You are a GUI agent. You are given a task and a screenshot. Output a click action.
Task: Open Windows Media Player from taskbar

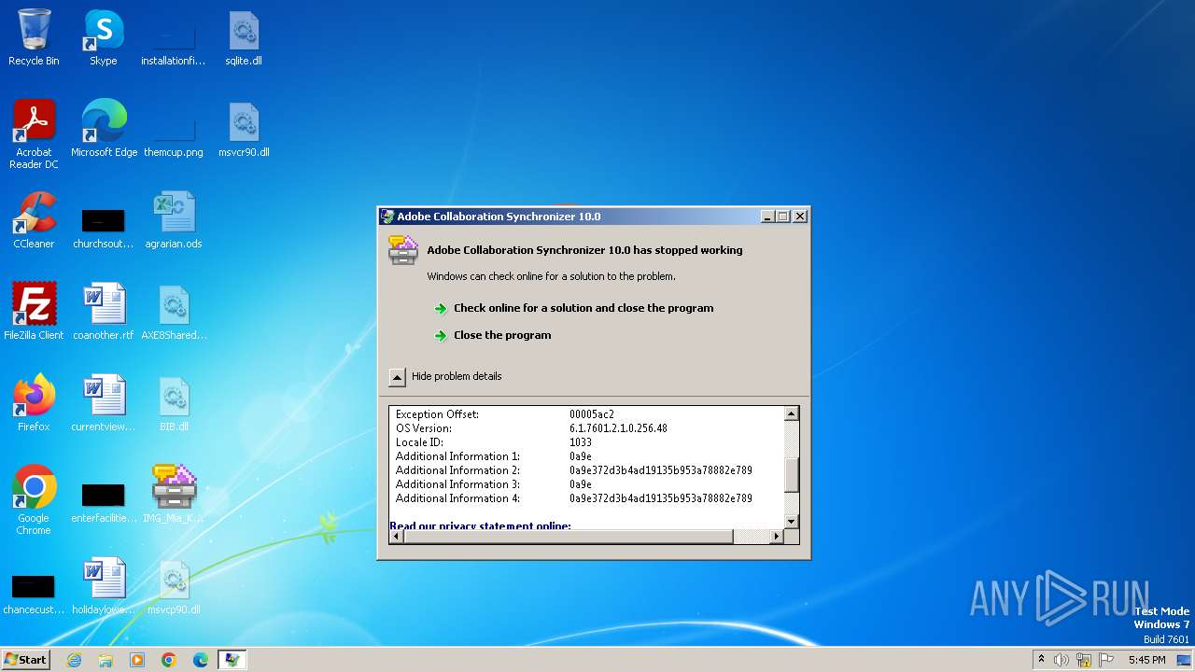(x=137, y=660)
